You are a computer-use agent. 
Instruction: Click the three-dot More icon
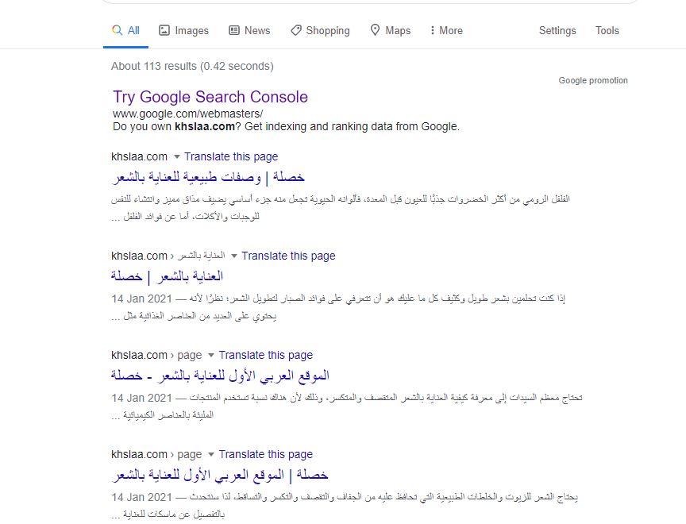tap(432, 30)
